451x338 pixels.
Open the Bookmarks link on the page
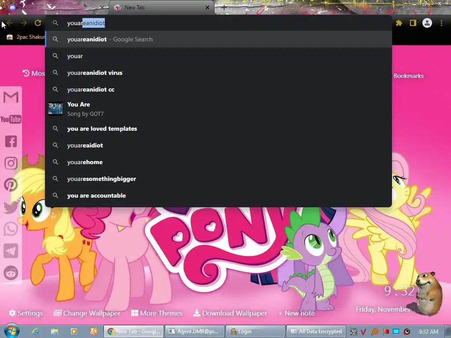[x=408, y=76]
